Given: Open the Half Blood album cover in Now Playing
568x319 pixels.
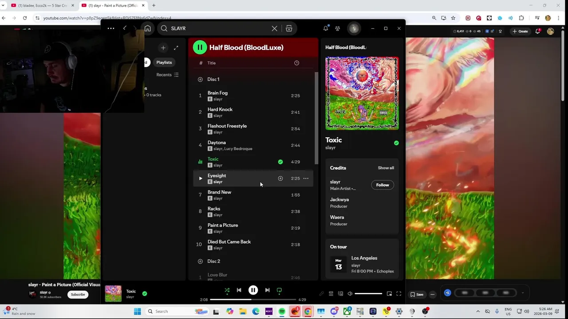Looking at the screenshot, I should click(x=362, y=93).
